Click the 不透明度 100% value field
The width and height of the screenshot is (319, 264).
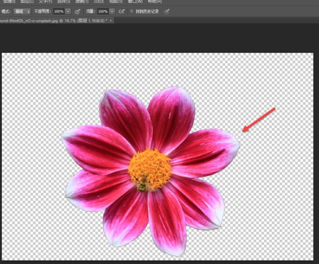pos(59,11)
